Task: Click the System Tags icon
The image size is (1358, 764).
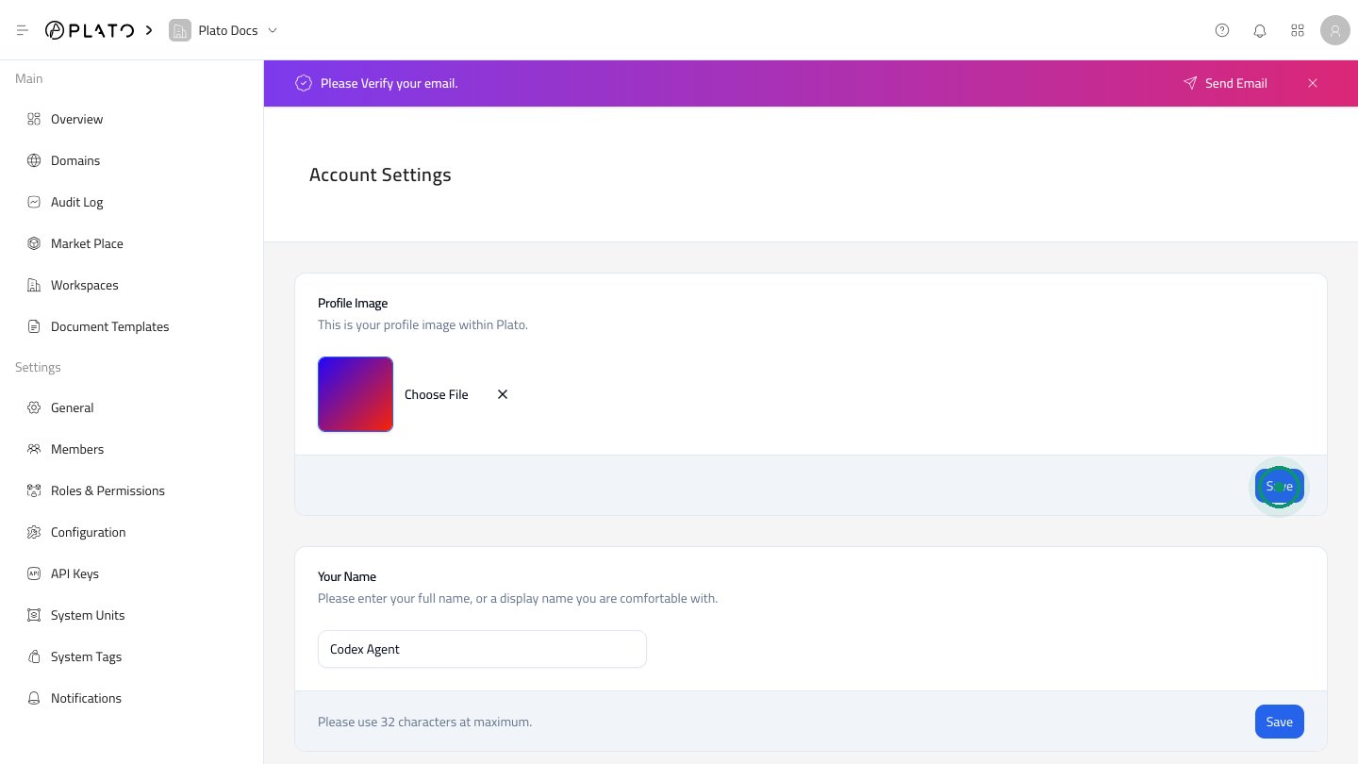Action: point(34,656)
